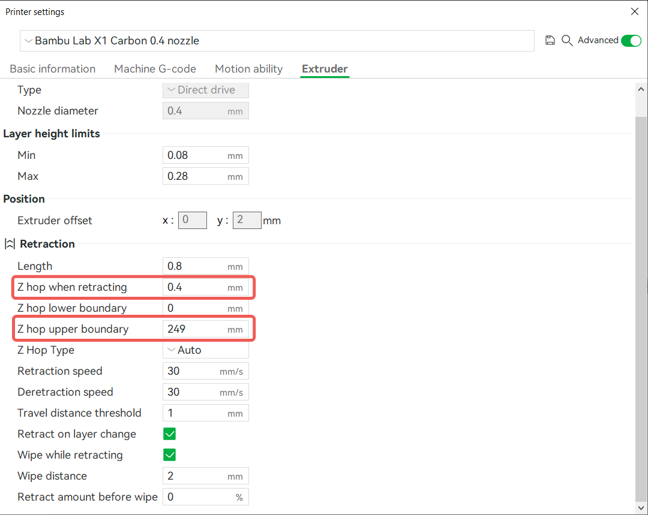The width and height of the screenshot is (648, 515).
Task: Save the printer preset with the disk icon
Action: coord(550,40)
